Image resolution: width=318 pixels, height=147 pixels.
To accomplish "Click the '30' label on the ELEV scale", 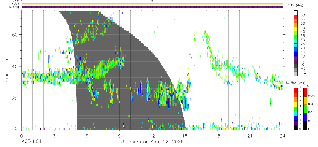I will [303, 40].
